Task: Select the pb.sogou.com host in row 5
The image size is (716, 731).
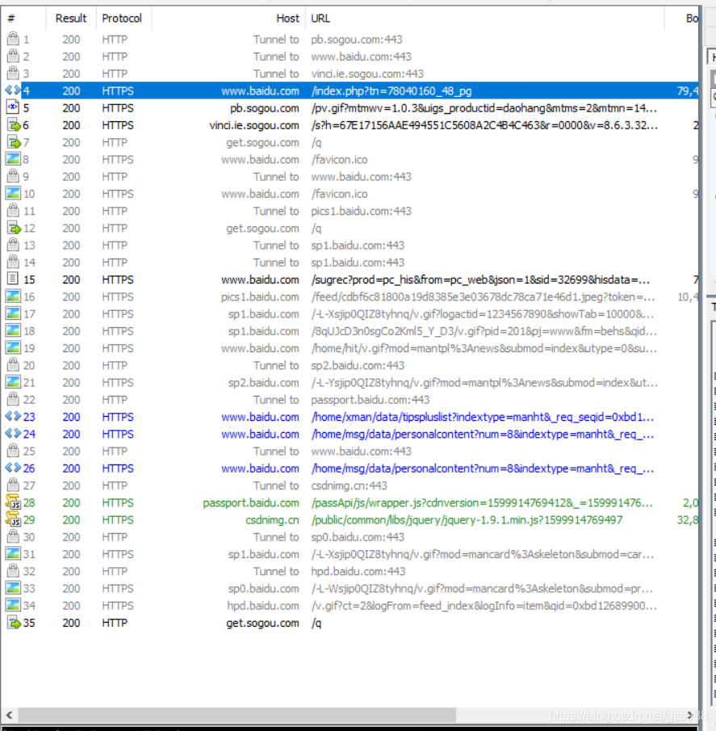Action: click(x=264, y=108)
